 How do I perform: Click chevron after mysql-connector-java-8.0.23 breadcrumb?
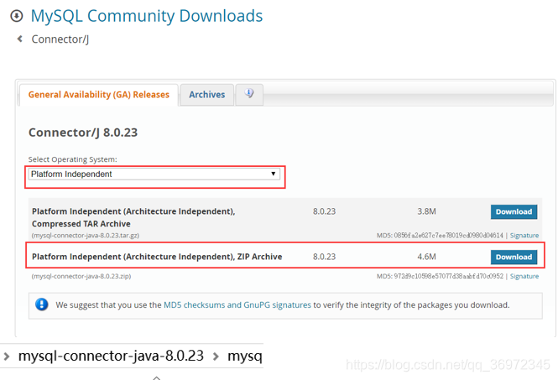(x=216, y=356)
